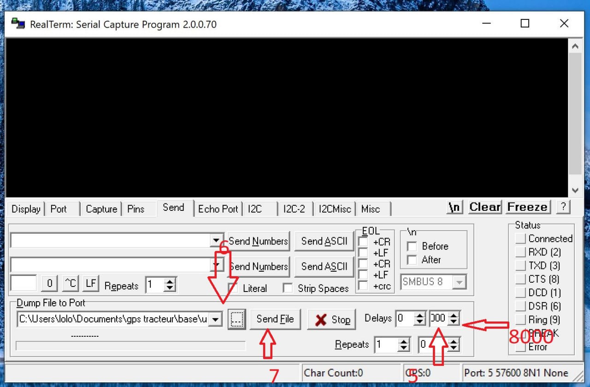The height and width of the screenshot is (387, 590).
Task: Open the dump file path dropdown
Action: [x=215, y=319]
